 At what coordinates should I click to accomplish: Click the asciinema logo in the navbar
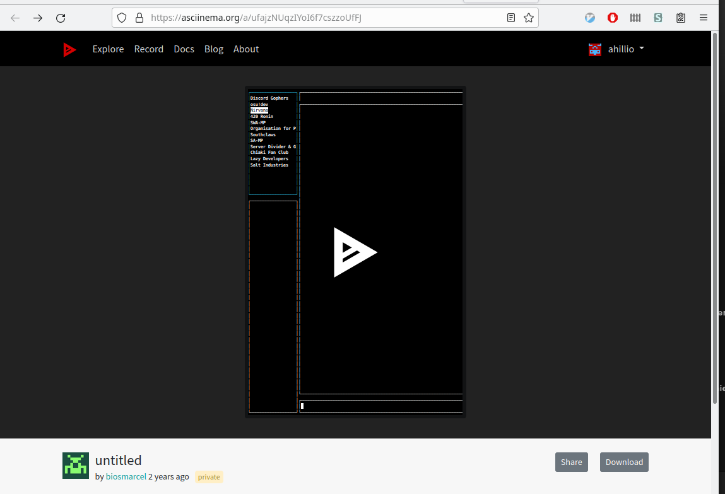click(69, 49)
